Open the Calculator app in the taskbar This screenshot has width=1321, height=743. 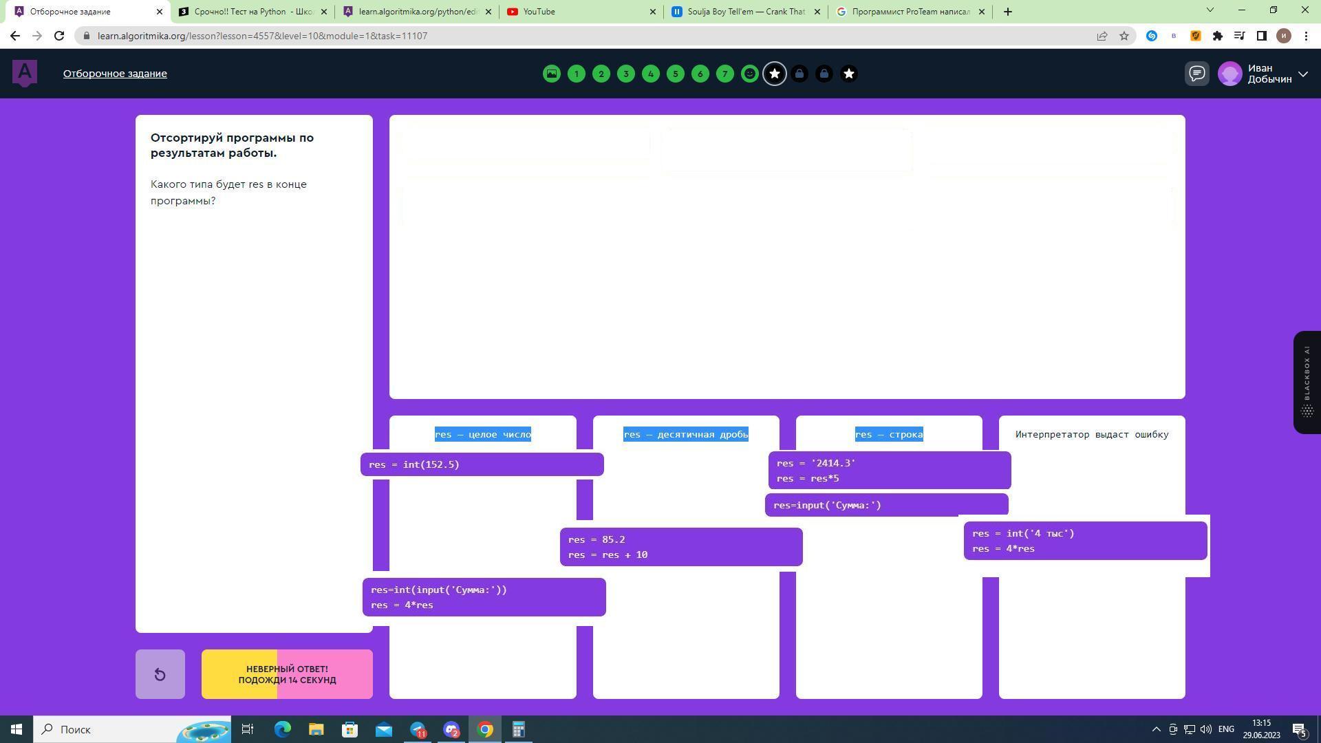(518, 729)
